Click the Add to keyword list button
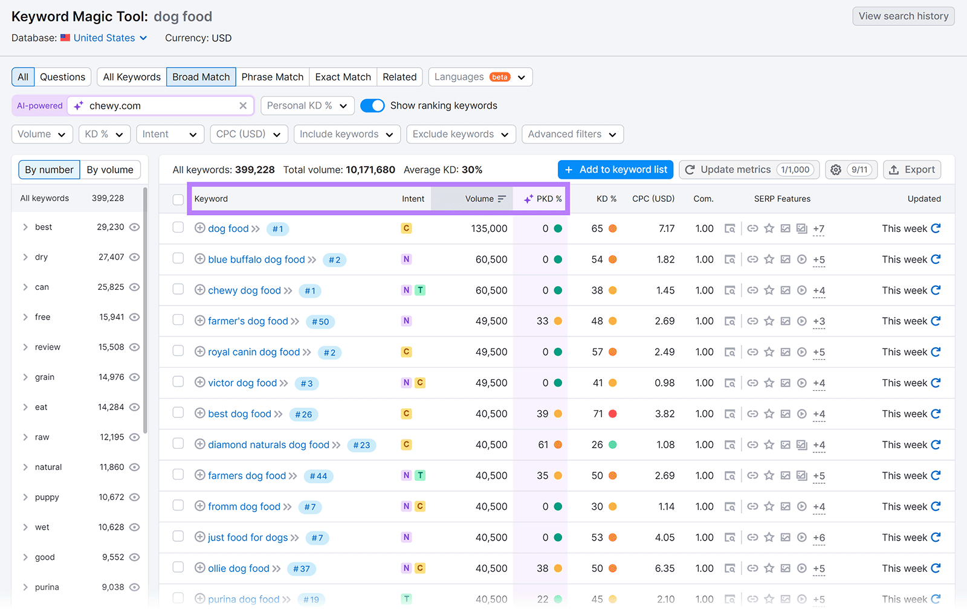 615,170
